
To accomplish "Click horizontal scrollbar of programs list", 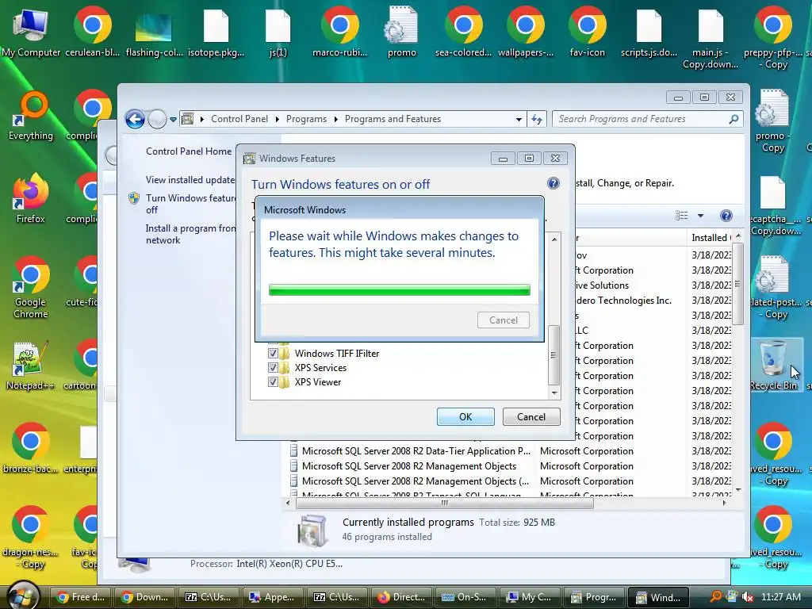I will 444,503.
